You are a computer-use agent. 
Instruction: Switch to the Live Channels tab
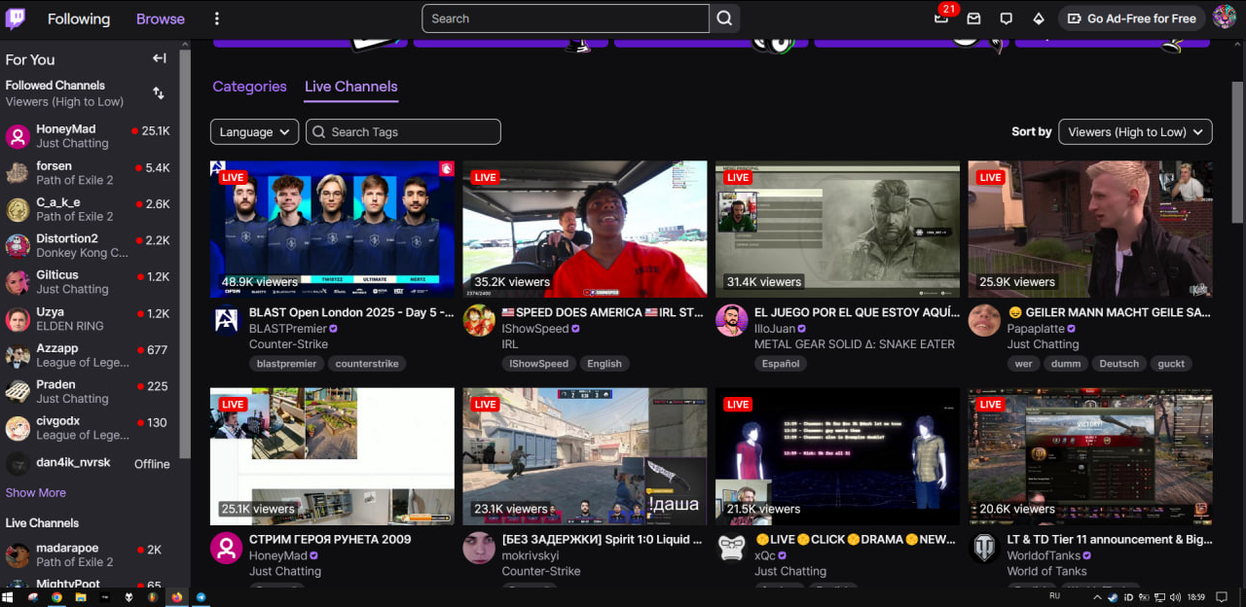pyautogui.click(x=351, y=87)
